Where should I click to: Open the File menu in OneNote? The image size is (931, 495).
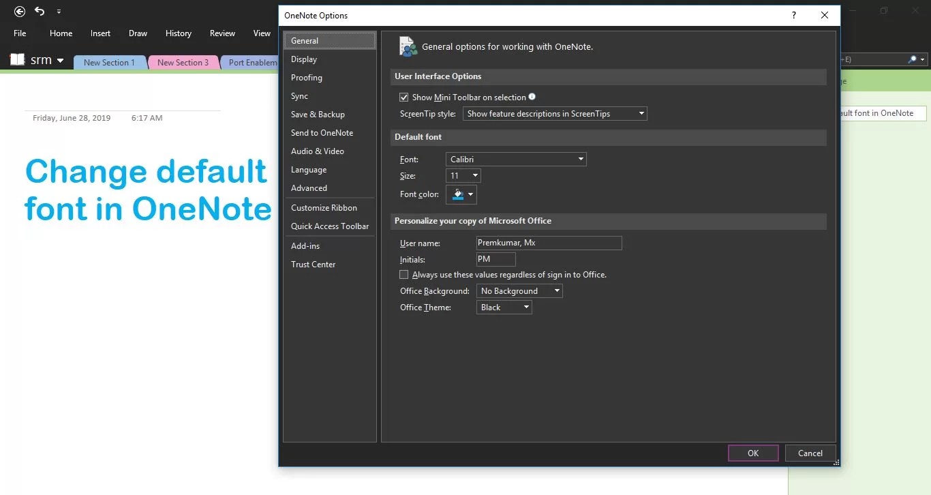click(x=20, y=33)
